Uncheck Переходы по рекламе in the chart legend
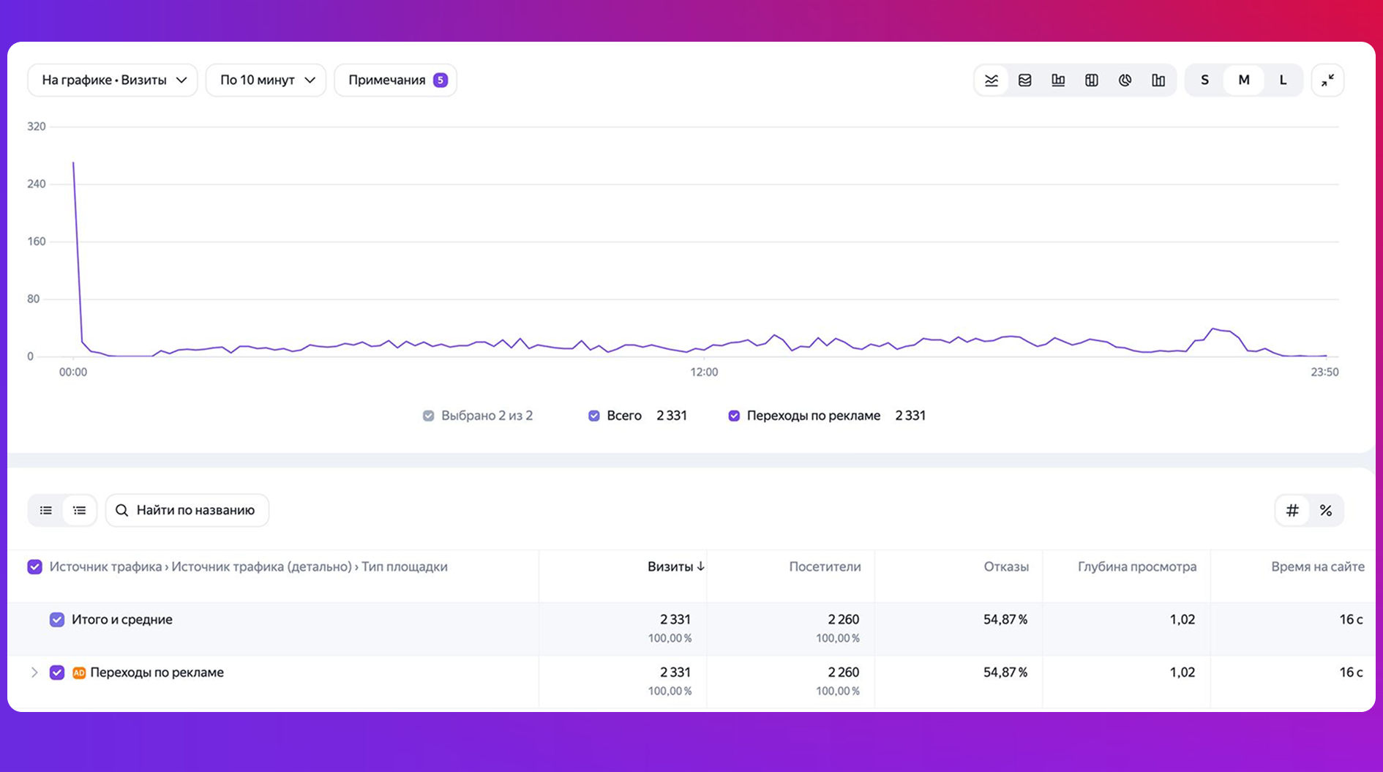Image resolution: width=1383 pixels, height=772 pixels. [x=734, y=416]
